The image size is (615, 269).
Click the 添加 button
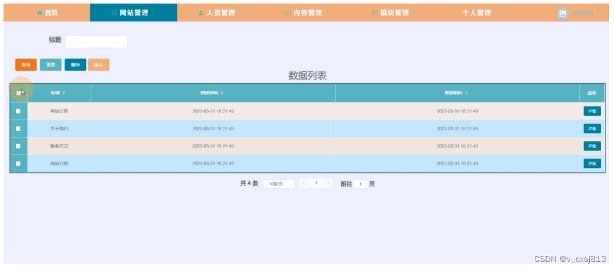coord(98,65)
